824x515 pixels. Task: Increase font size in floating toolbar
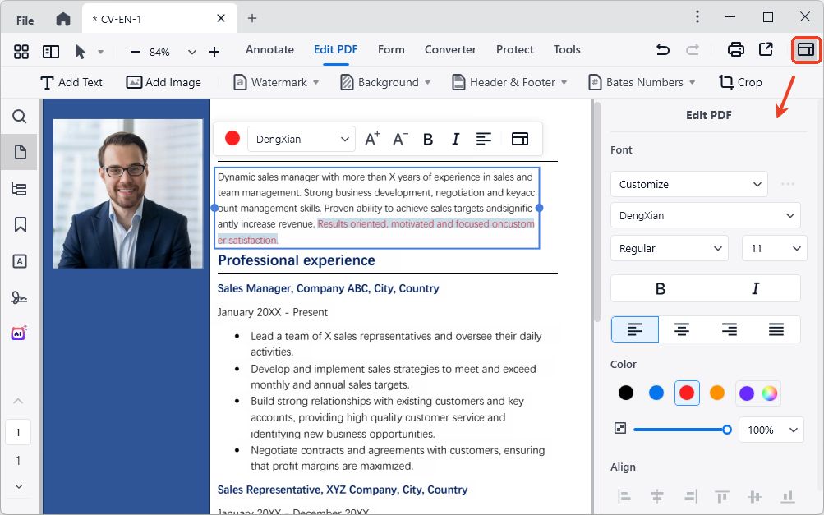[x=372, y=139]
